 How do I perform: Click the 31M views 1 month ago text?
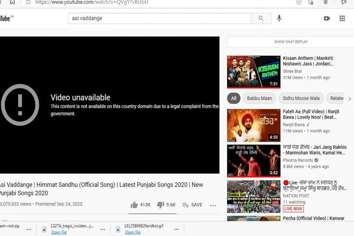306,78
